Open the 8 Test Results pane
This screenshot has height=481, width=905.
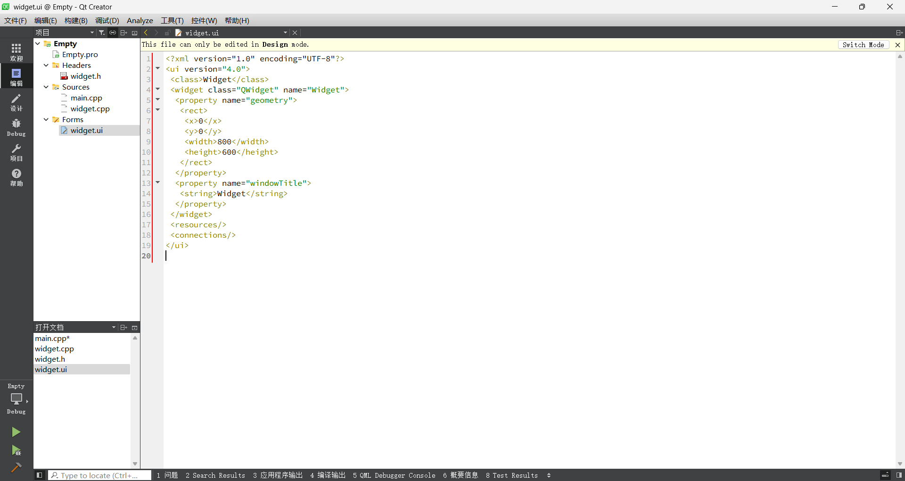pos(512,475)
